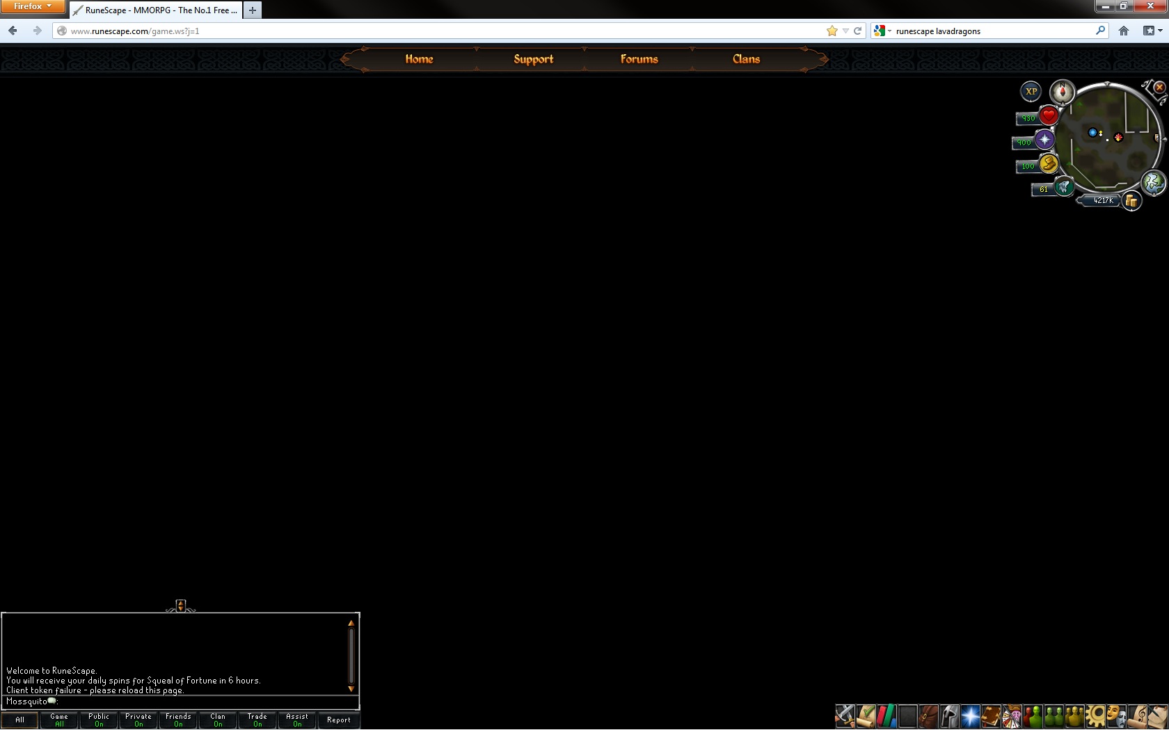Open the backpack inventory tab icon
Screen dimensions: 1169x730
(928, 715)
